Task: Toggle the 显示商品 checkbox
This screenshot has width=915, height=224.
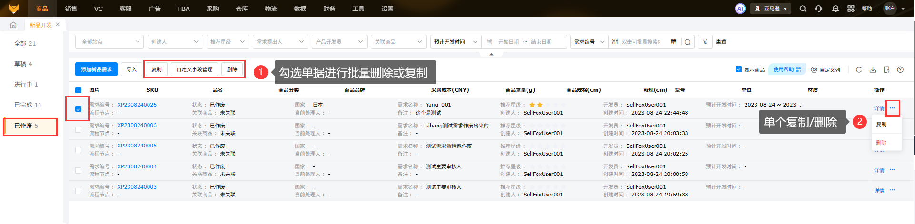Action: pos(738,69)
